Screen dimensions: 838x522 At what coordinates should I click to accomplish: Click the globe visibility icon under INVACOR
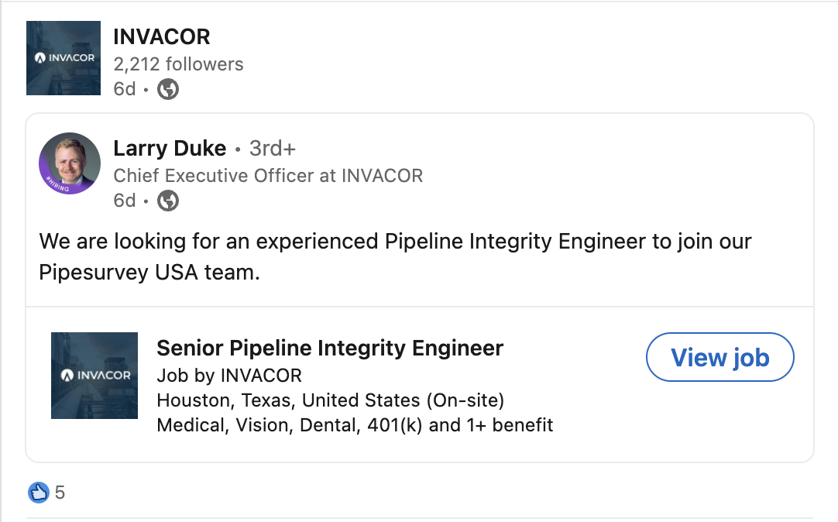(x=168, y=89)
